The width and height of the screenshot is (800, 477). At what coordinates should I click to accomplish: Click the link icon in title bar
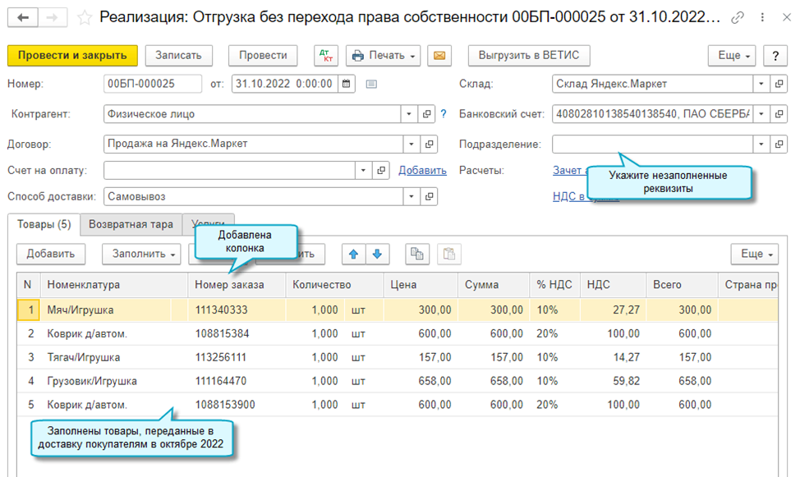738,17
